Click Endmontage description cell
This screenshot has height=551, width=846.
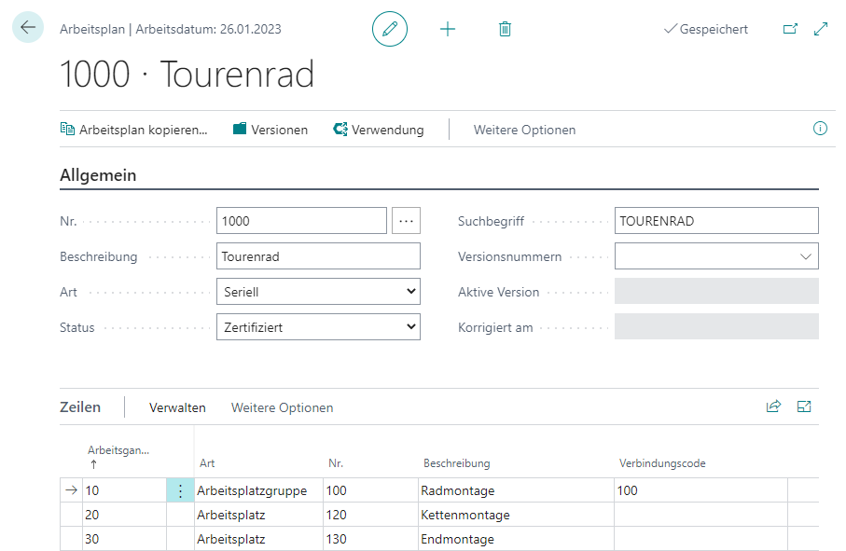[x=516, y=539]
